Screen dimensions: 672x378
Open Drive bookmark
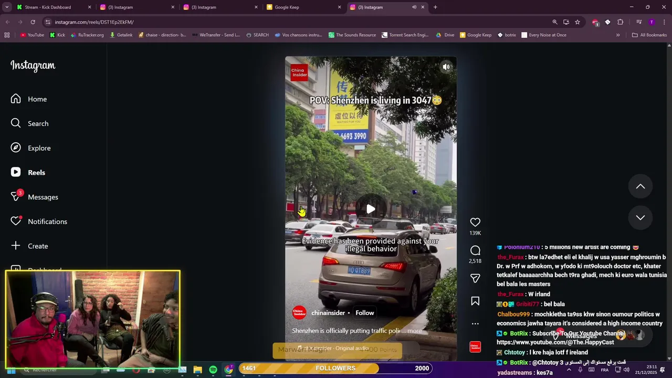click(x=445, y=35)
